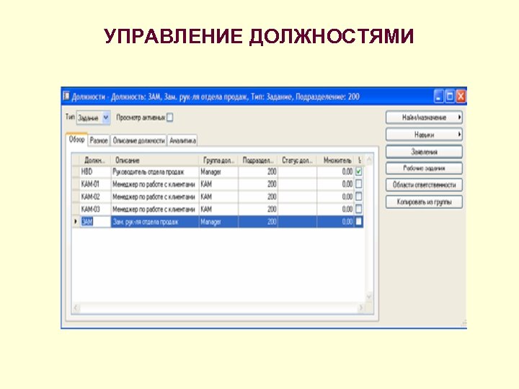Check the checkbox in the KAM-01 row
This screenshot has width=519, height=389.
click(358, 184)
